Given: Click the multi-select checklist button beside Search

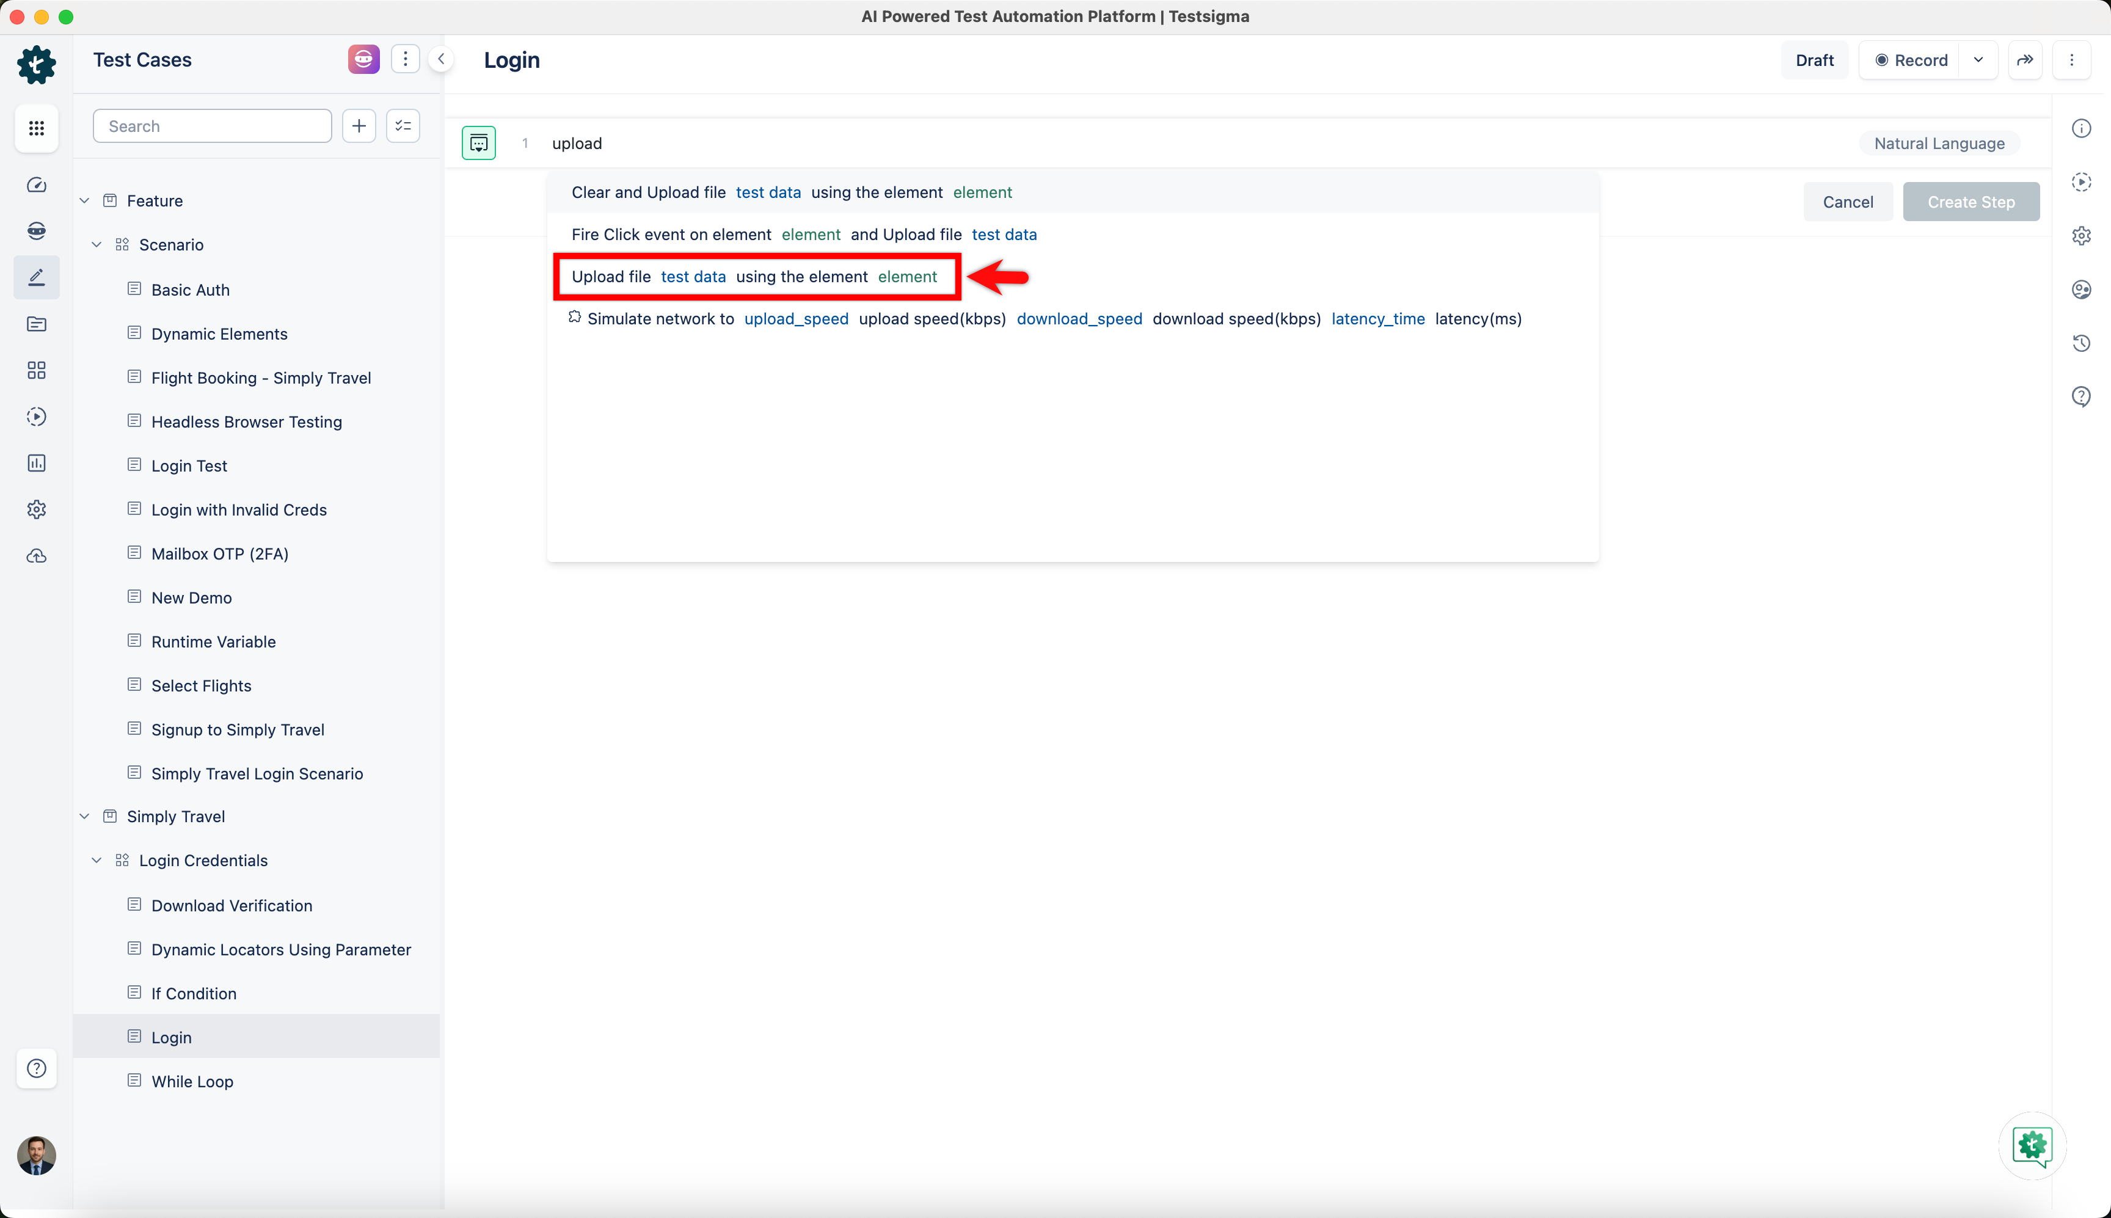Looking at the screenshot, I should click(403, 126).
